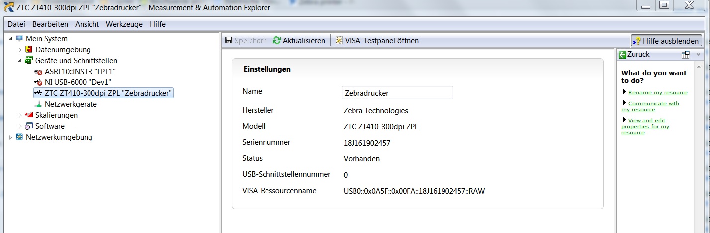
Task: Select the ASRL10::INSTR LPT1 port icon
Action: click(x=38, y=72)
